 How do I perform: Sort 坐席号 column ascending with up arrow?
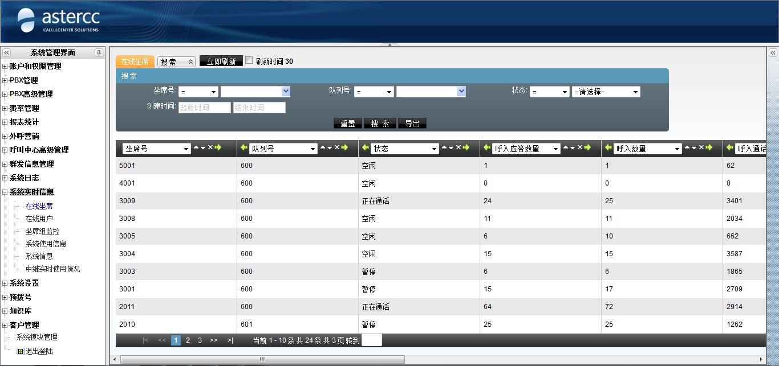click(x=196, y=147)
